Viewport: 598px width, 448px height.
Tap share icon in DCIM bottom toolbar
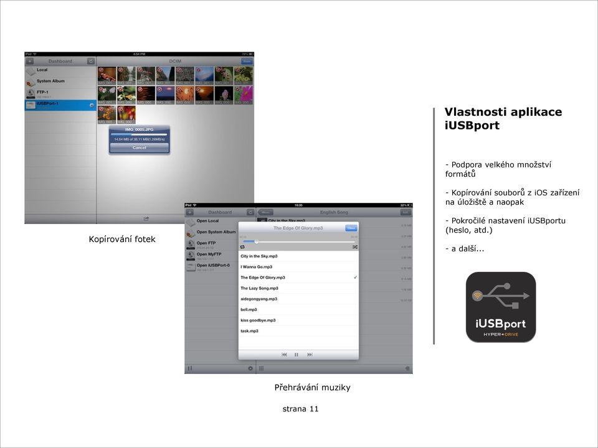[146, 219]
